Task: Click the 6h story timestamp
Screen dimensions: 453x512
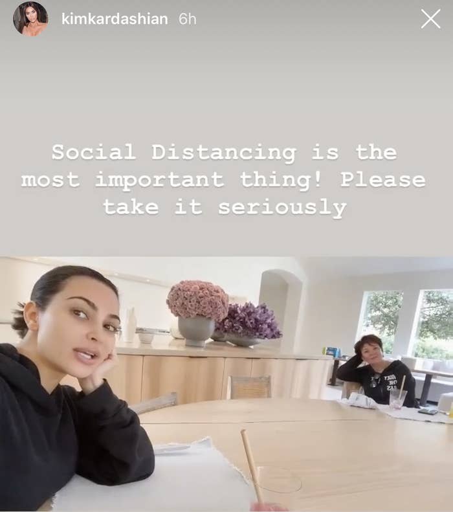Action: [x=187, y=19]
